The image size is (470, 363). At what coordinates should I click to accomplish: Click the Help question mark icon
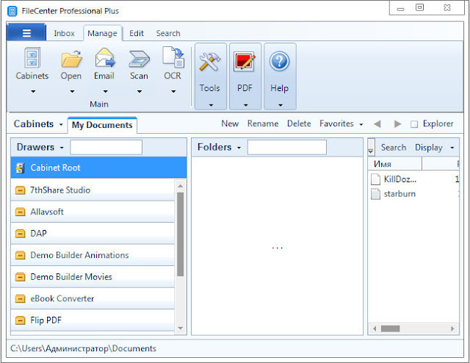(279, 62)
